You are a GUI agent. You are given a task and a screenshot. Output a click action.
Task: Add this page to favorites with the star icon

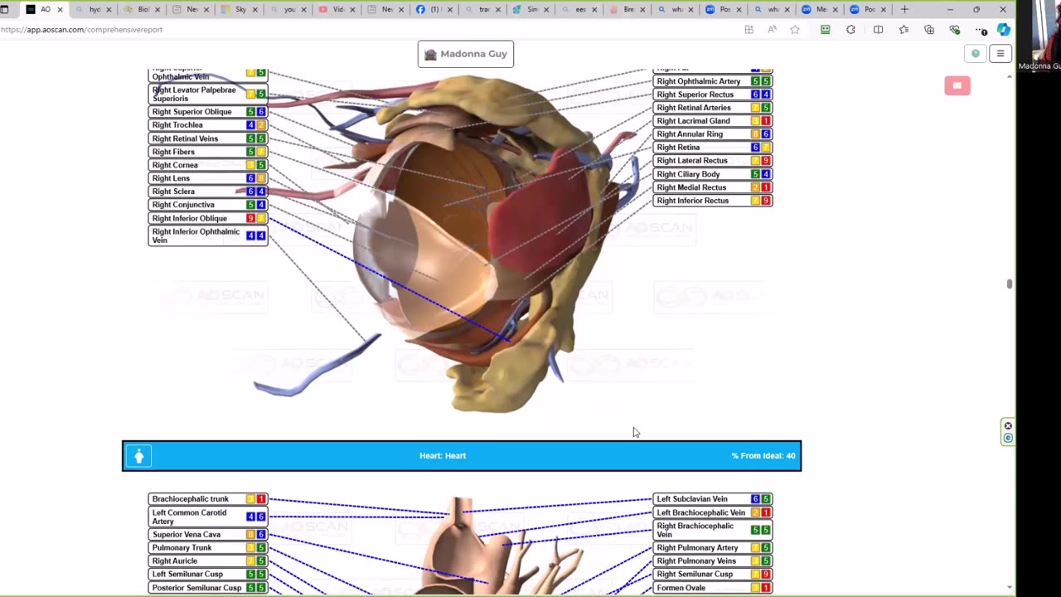[795, 30]
